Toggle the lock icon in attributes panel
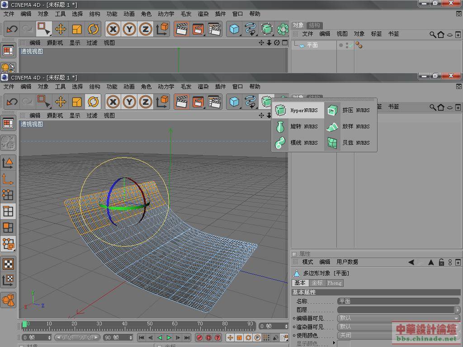Screen dimensions: 463x347 [441, 262]
